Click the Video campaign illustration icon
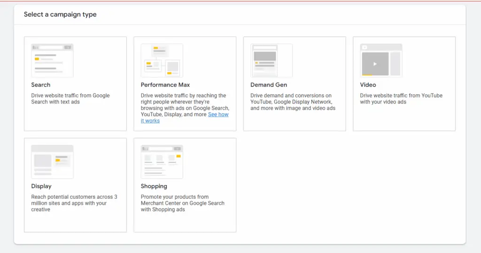 point(381,60)
